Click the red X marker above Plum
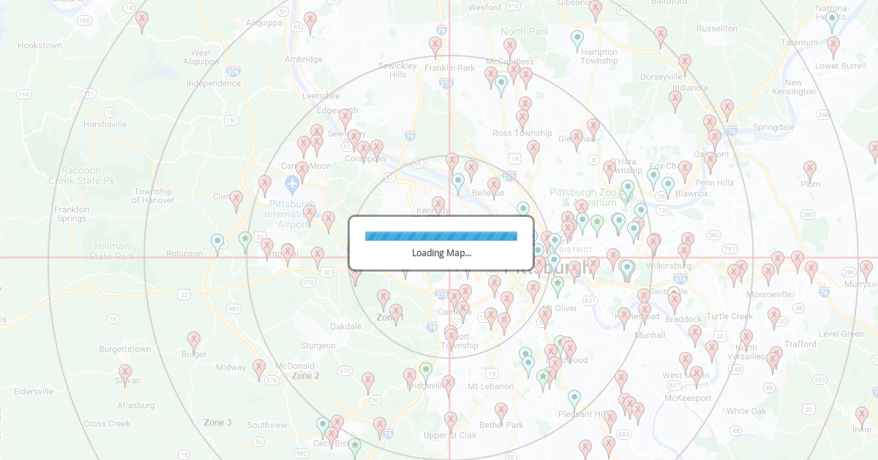 (x=809, y=169)
